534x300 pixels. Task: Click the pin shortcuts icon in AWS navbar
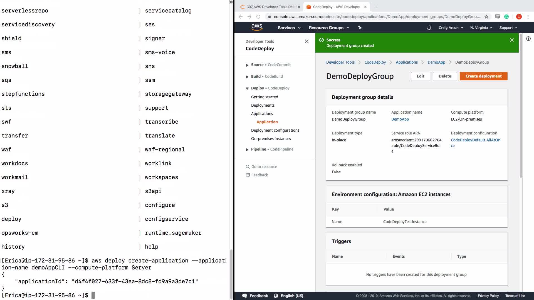click(360, 27)
